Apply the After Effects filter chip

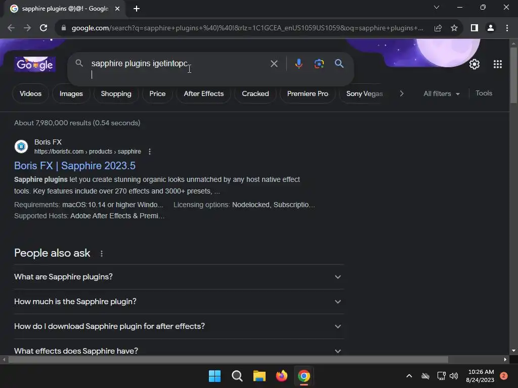(x=203, y=93)
